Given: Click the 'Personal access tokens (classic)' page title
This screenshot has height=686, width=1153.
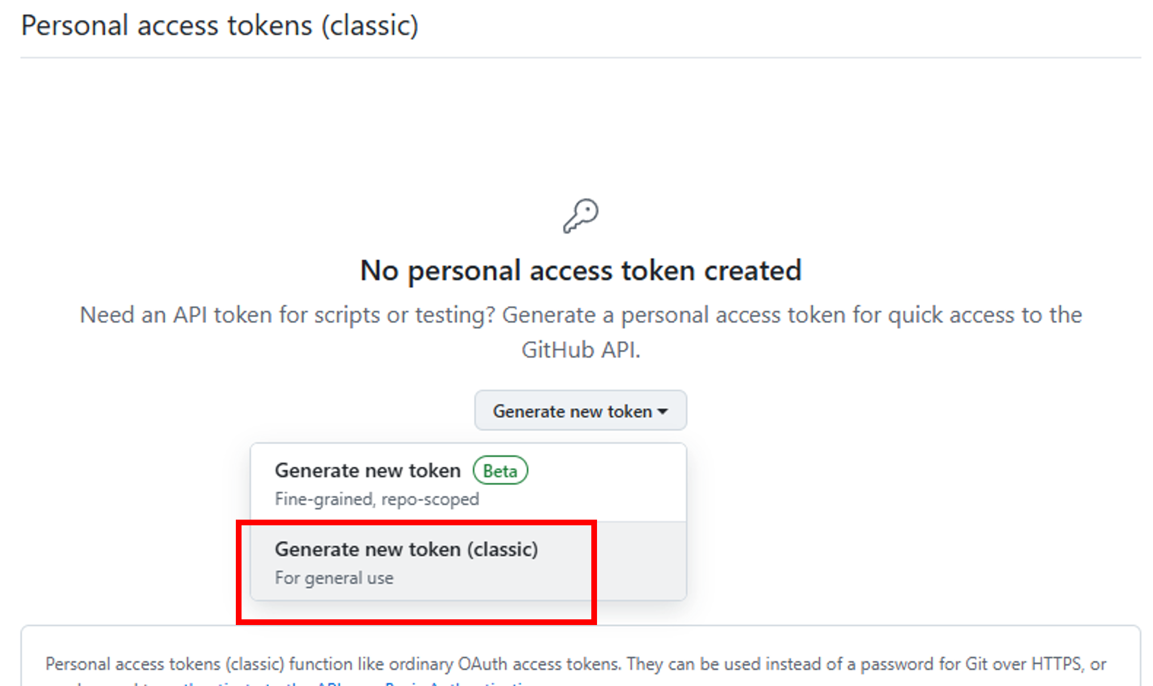Looking at the screenshot, I should (x=220, y=26).
